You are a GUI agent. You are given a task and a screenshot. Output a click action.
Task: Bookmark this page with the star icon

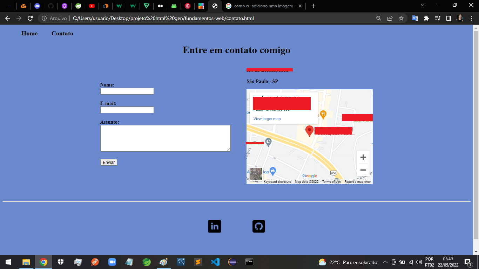(x=402, y=18)
